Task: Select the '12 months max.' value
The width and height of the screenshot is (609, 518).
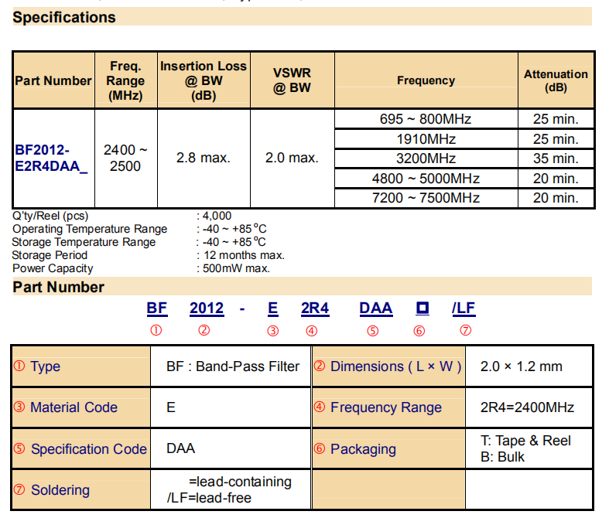Action: pos(245,255)
